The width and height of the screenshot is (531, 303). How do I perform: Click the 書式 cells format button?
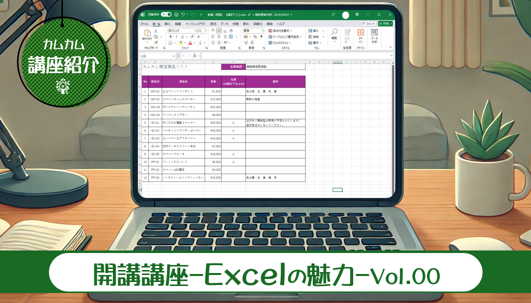315,42
